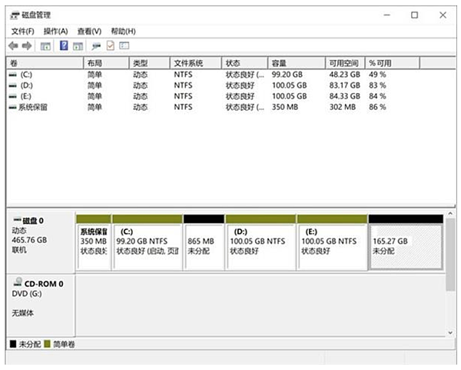Click the Show/Hide console tree icon
Image resolution: width=461 pixels, height=370 pixels.
tap(45, 46)
